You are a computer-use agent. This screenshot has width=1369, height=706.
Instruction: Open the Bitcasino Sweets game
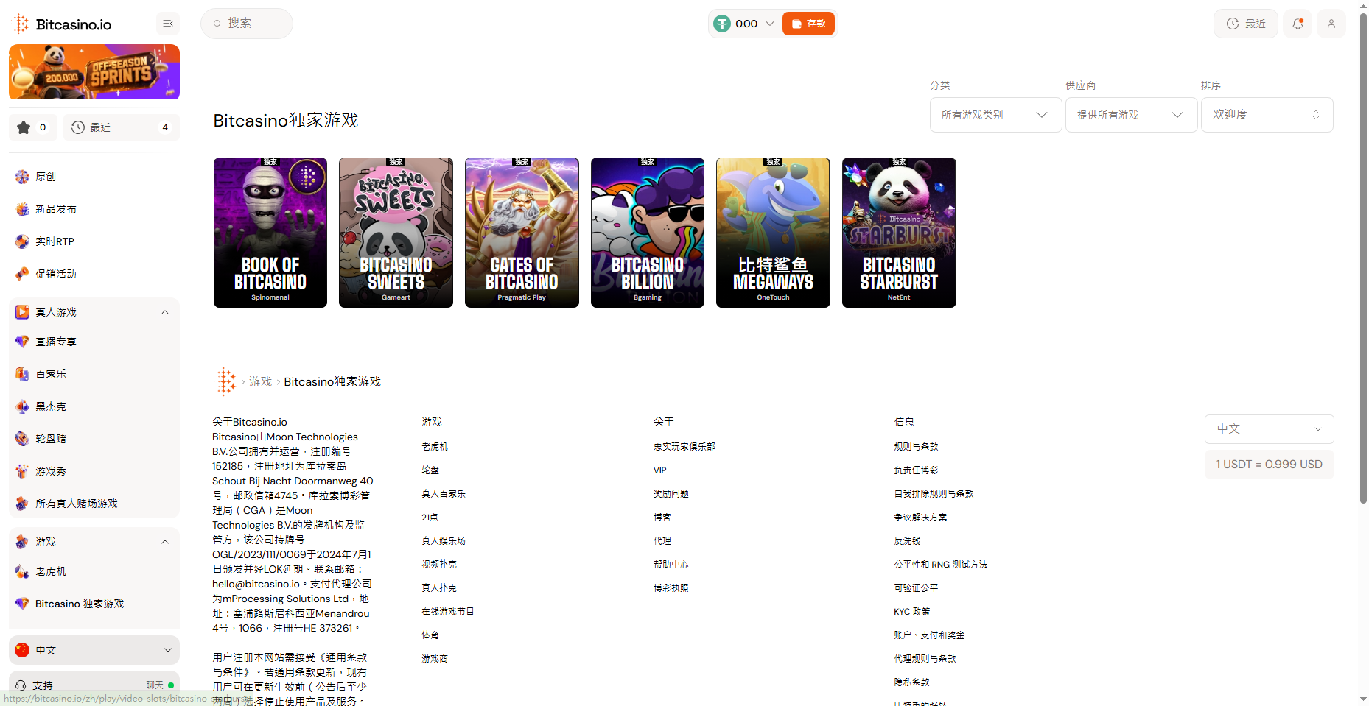[x=396, y=233]
